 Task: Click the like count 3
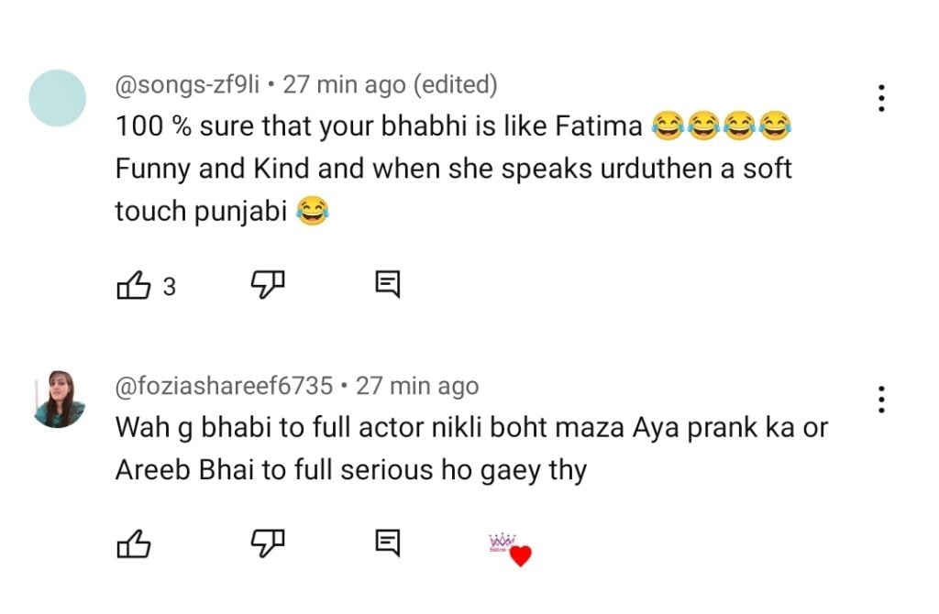point(169,287)
